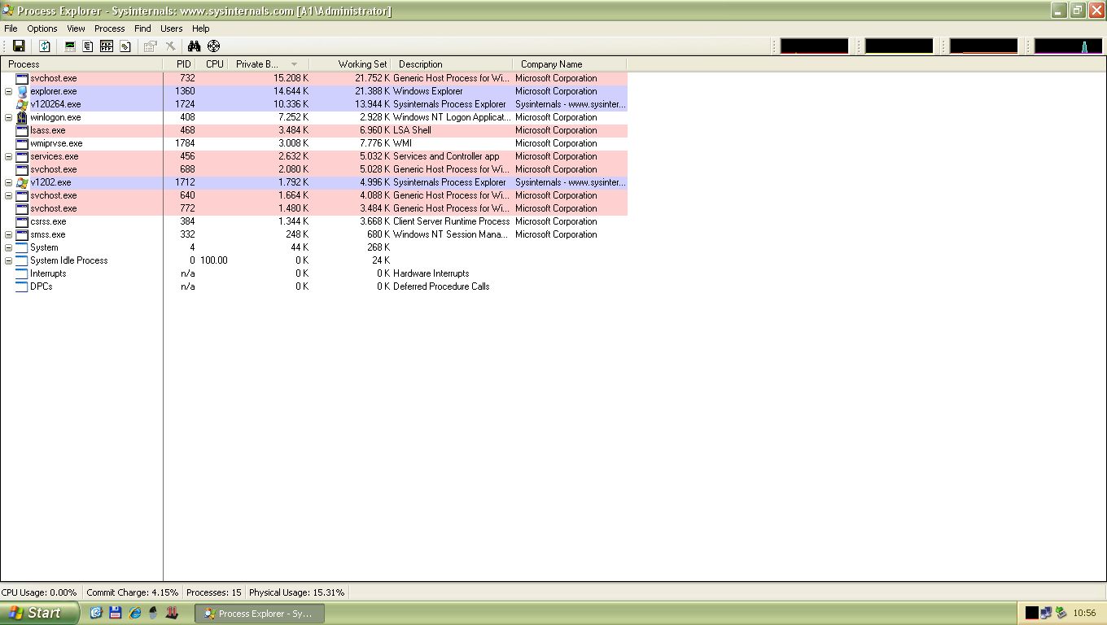
Task: Collapse the System tree node
Action: tap(8, 247)
